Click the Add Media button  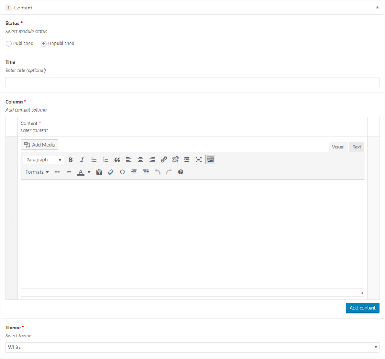pos(39,145)
